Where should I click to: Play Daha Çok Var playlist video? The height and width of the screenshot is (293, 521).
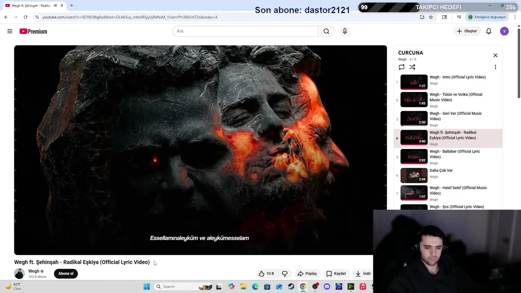click(x=448, y=175)
